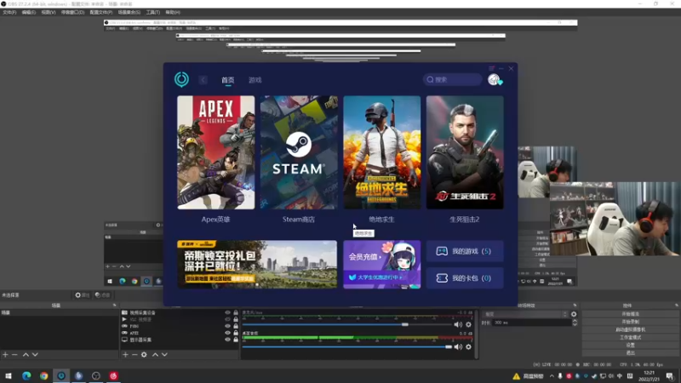Toggle lock on PUBG source
The height and width of the screenshot is (383, 681).
[x=236, y=326]
